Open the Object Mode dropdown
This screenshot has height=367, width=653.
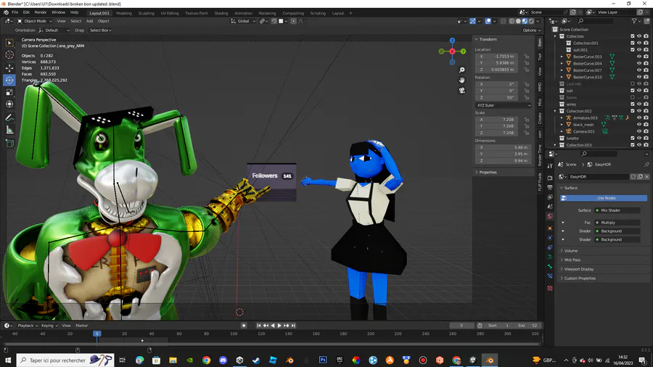pos(35,21)
